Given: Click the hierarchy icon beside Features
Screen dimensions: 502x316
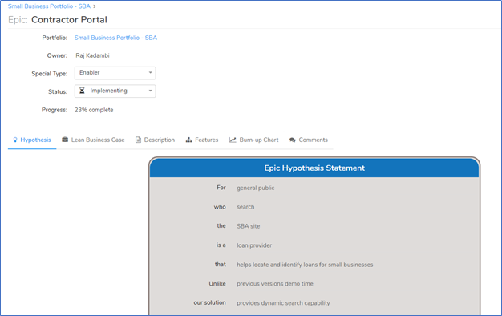Looking at the screenshot, I should tap(189, 140).
